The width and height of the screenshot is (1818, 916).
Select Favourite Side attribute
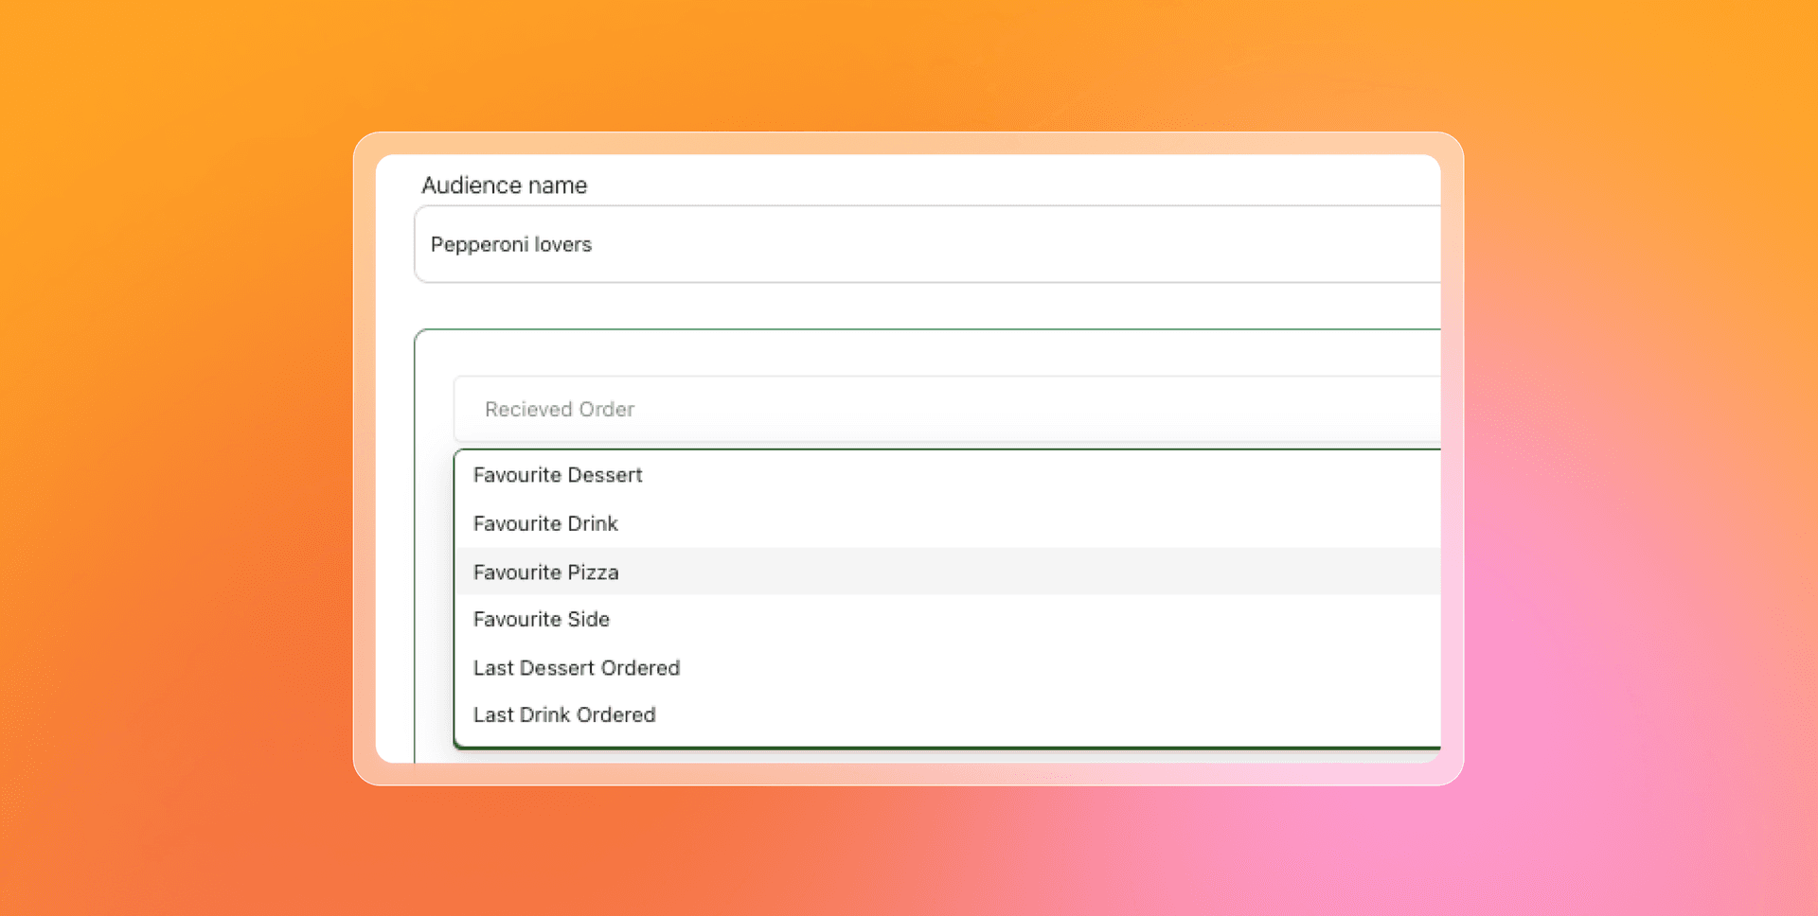pos(541,619)
